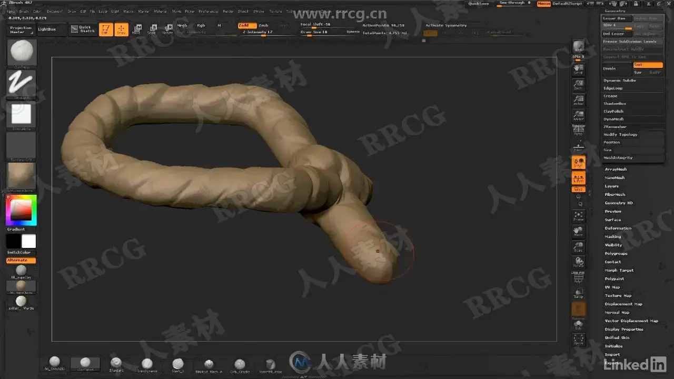
Task: Select the Edit mode button
Action: tap(106, 29)
